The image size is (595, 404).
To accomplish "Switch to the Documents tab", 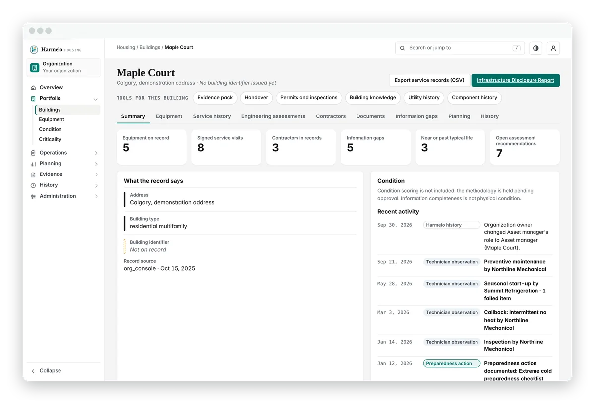I will click(370, 116).
